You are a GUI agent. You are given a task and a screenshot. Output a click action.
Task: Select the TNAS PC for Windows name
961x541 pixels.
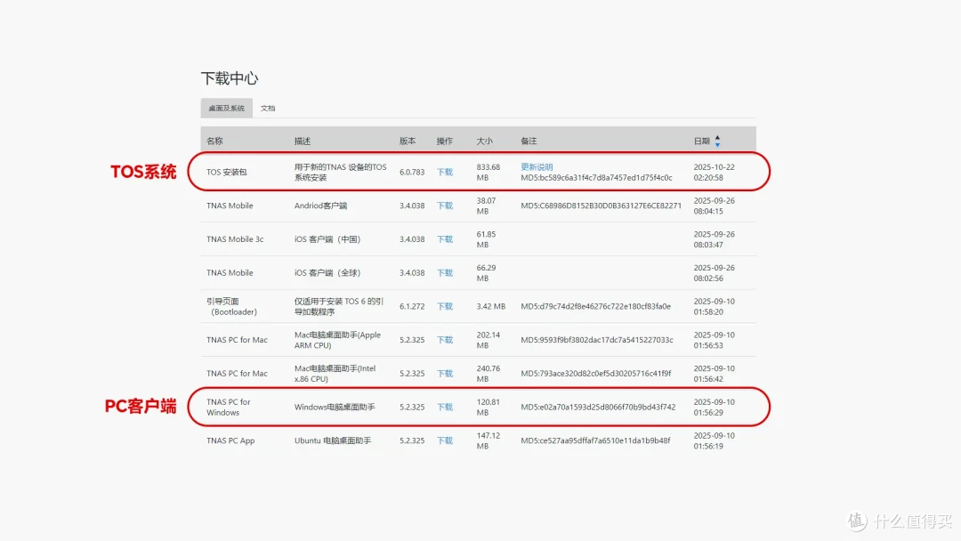point(229,408)
